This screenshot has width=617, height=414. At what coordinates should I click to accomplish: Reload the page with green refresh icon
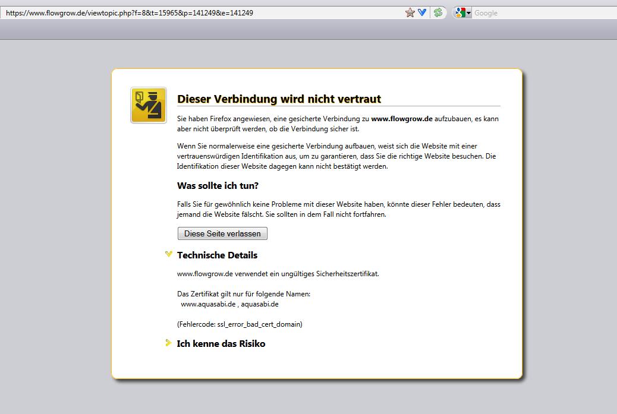point(438,12)
